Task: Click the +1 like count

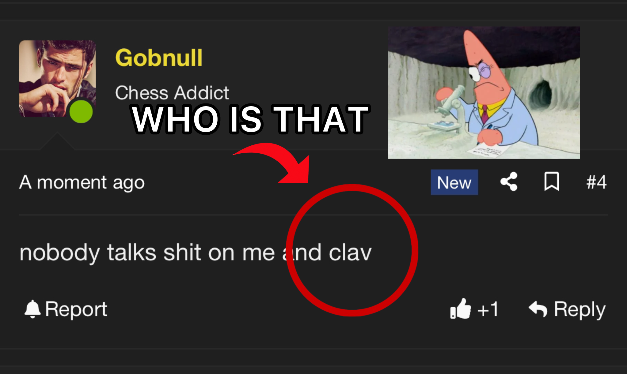Action: pos(488,309)
